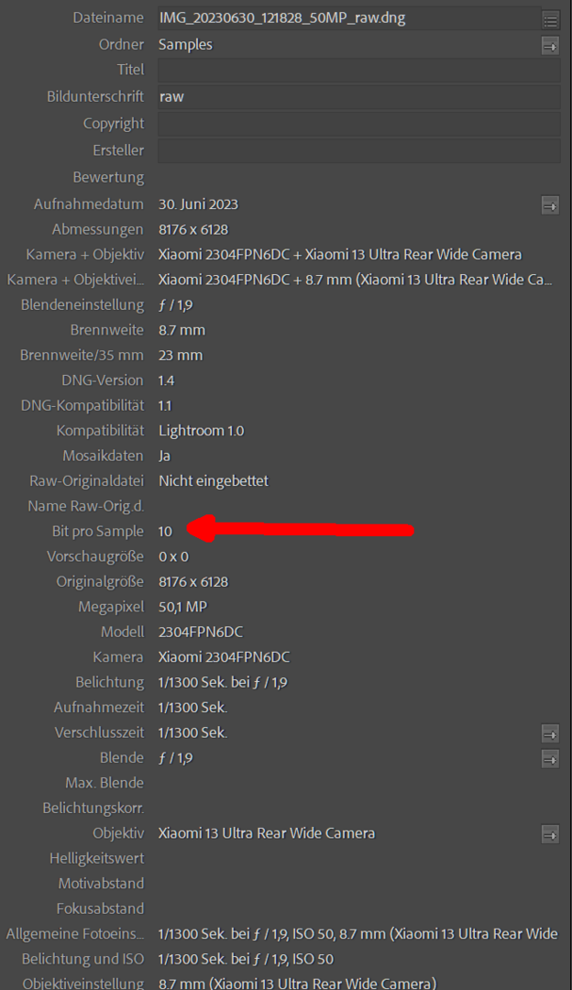This screenshot has width=572, height=990.
Task: Click the arrow button next to Ordner Samples
Action: (x=550, y=45)
